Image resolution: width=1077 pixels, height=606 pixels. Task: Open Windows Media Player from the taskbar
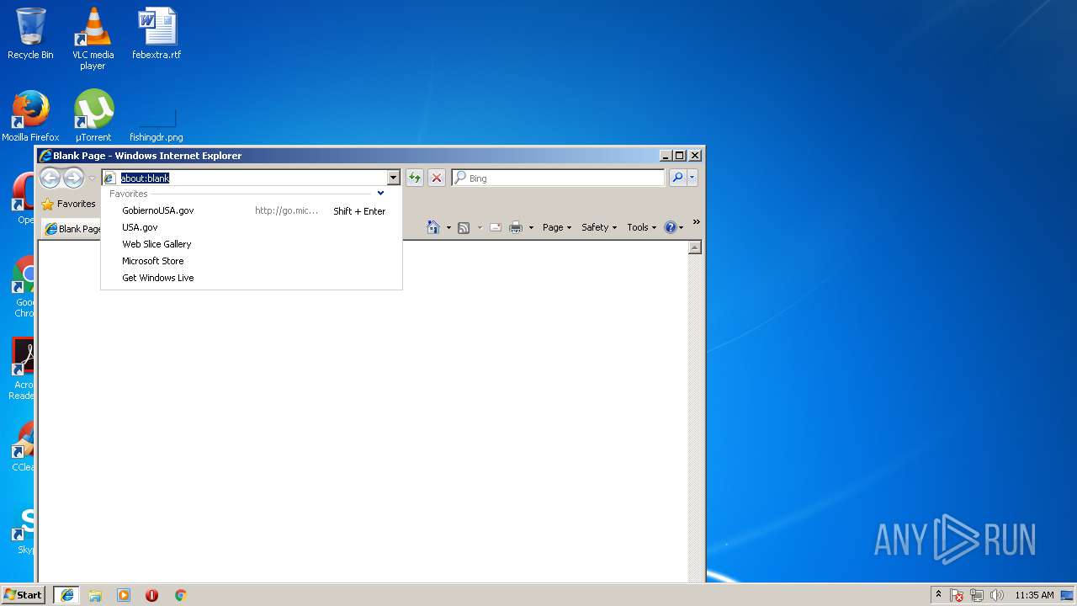[124, 595]
